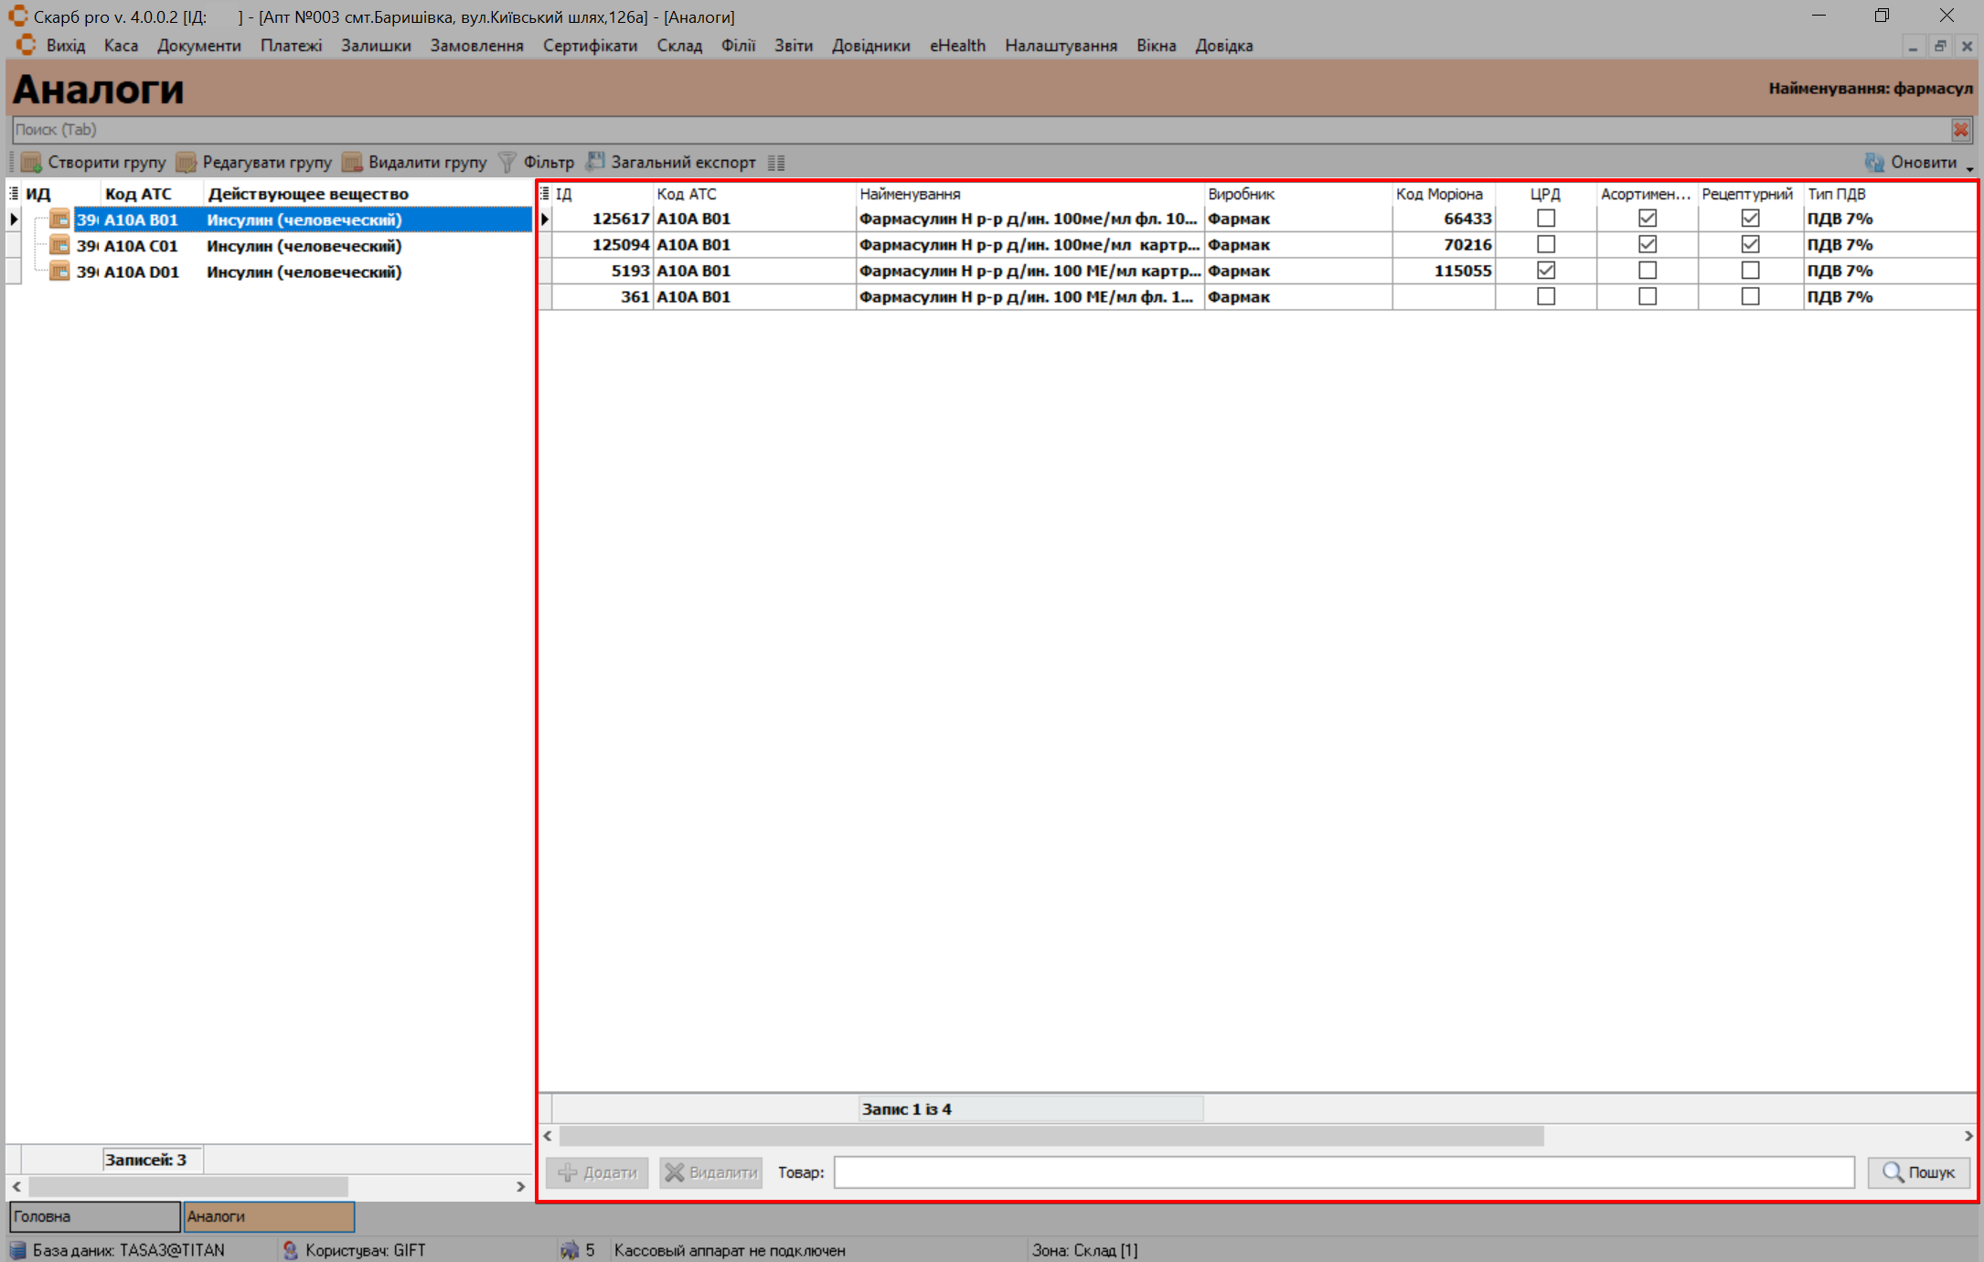Clear the search with the red X
This screenshot has height=1262, width=1984.
pos(1961,130)
